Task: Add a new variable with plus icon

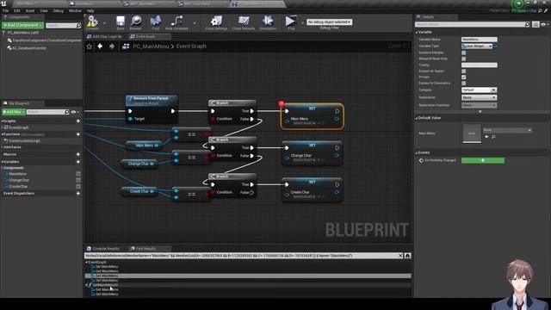Action: (x=78, y=162)
